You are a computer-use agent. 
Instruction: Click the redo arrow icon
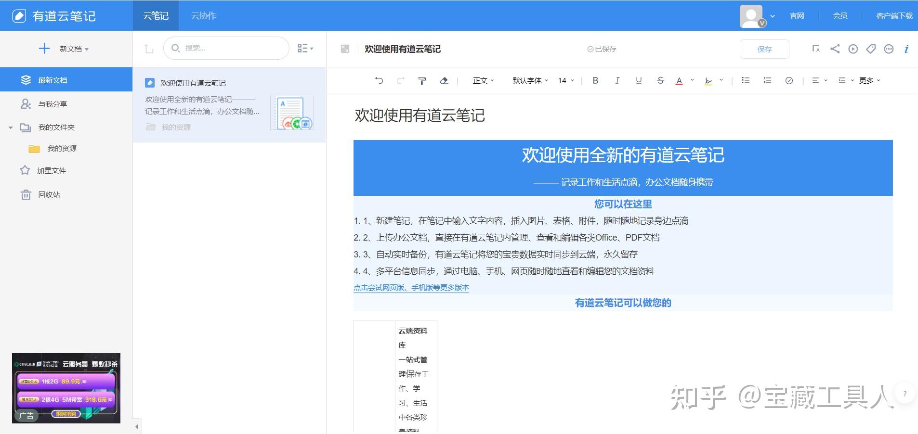click(400, 80)
